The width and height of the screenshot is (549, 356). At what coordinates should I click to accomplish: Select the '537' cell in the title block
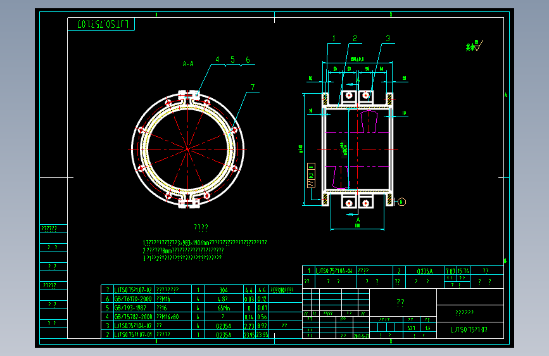412,328
